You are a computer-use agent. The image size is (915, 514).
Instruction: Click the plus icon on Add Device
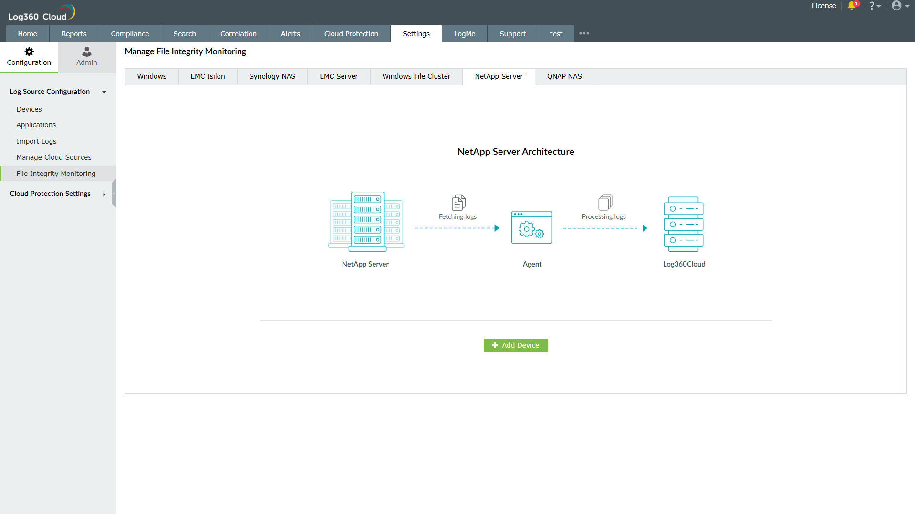494,345
